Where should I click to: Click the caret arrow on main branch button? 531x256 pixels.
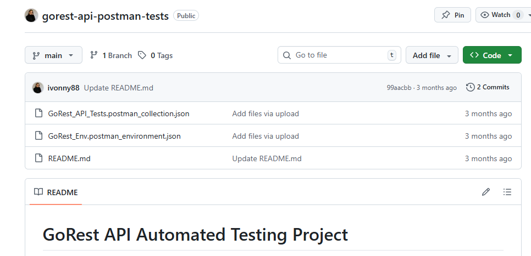(x=71, y=55)
